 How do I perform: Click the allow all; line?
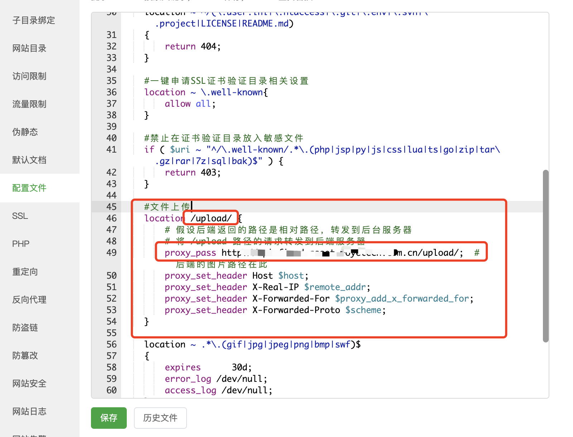190,104
